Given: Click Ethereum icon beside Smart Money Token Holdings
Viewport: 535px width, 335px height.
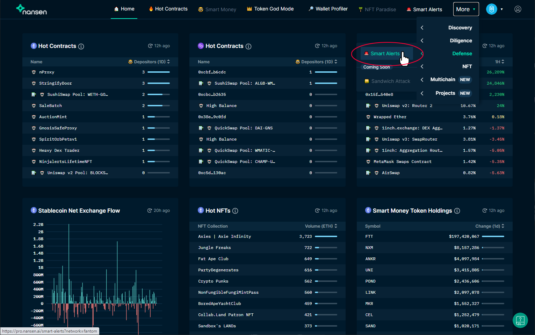Looking at the screenshot, I should coord(368,210).
